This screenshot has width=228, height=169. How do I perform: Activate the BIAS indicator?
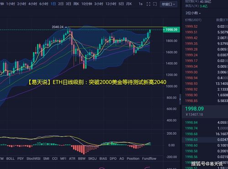[103, 158]
